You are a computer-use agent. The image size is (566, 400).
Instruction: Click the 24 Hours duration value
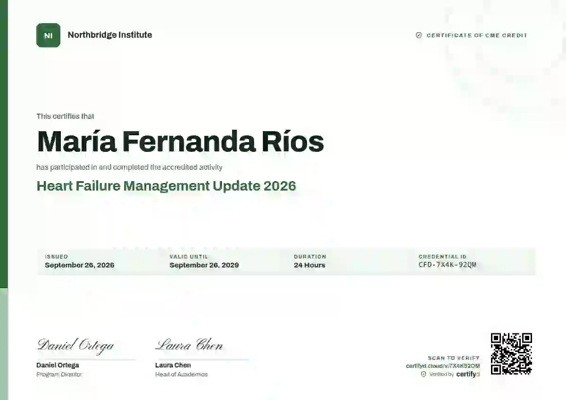tap(309, 265)
